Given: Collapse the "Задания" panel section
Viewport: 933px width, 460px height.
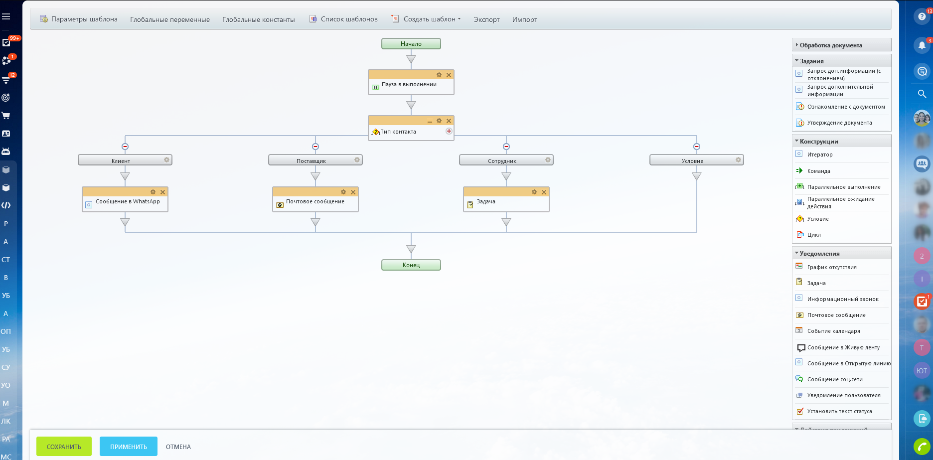Looking at the screenshot, I should [811, 61].
